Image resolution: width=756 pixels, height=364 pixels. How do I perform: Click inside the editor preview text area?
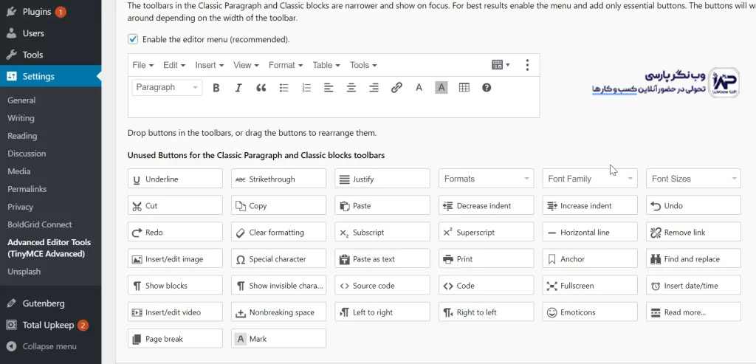[334, 108]
